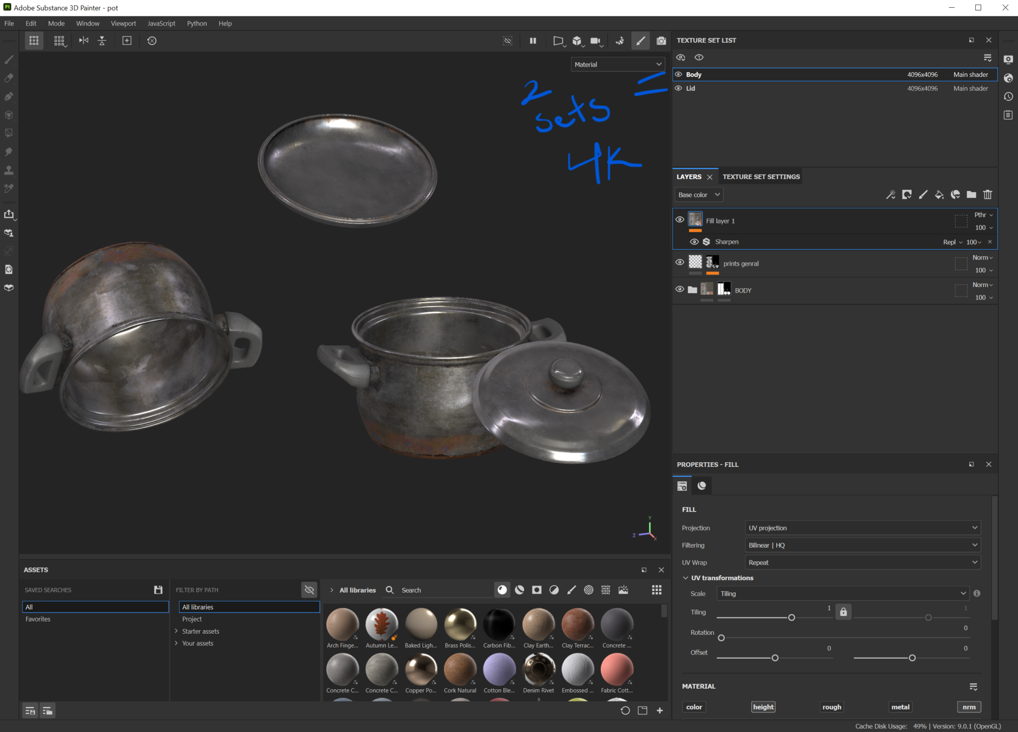Toggle symmetry mirror icon in top toolbar
Screen dimensions: 1018x732
83,41
